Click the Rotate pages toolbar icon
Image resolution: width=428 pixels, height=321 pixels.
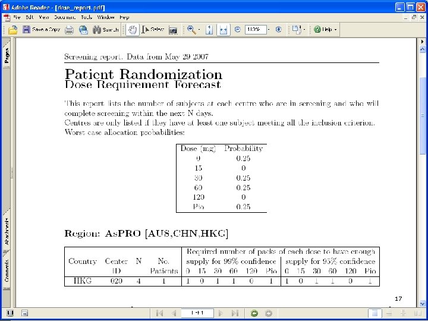point(297,30)
